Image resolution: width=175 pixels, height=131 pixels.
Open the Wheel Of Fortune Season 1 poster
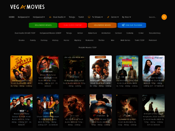[48, 72]
